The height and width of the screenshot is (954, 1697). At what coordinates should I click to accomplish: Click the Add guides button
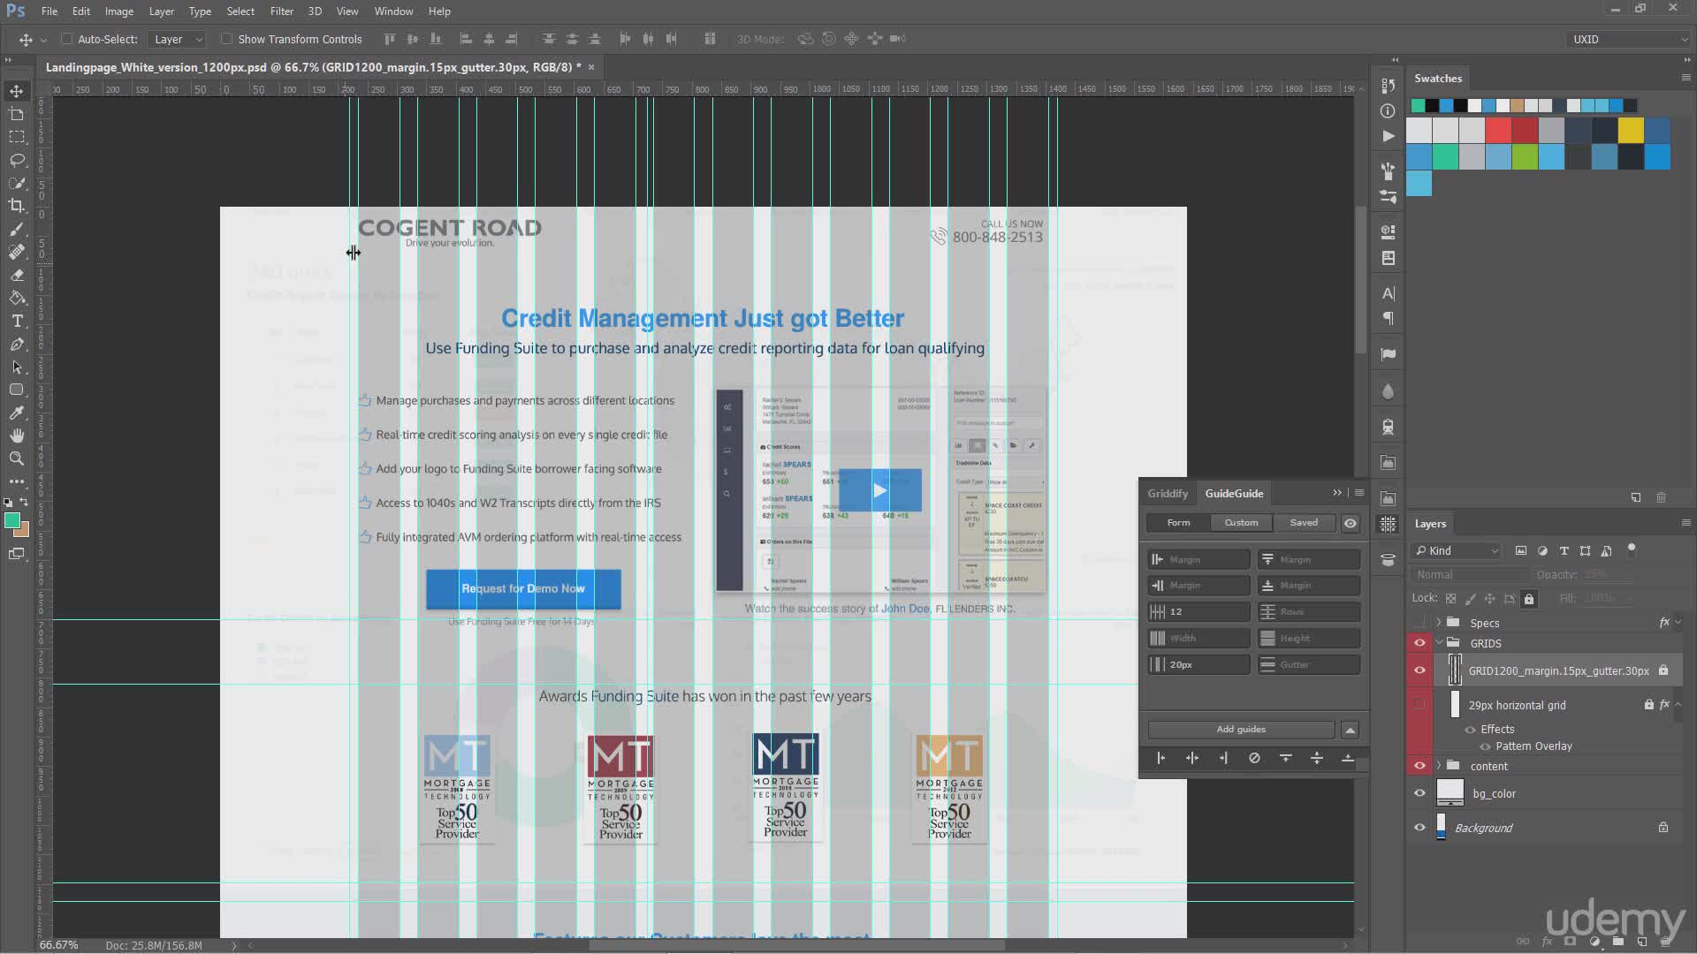pos(1241,730)
